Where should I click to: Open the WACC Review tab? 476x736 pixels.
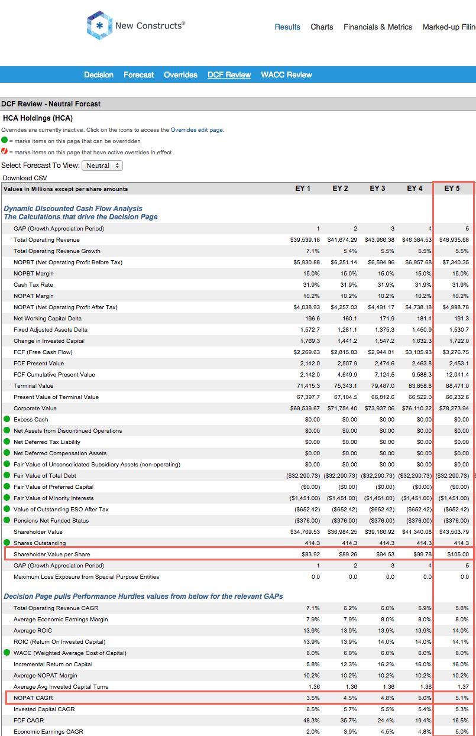pyautogui.click(x=287, y=74)
